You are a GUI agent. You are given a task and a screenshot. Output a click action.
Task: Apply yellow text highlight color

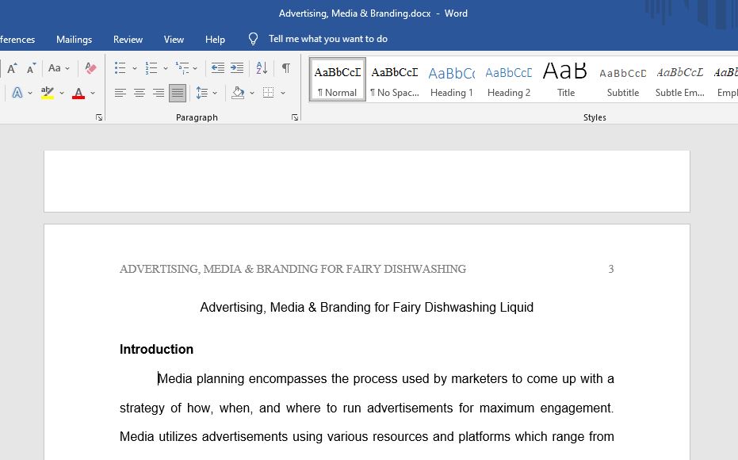tap(48, 93)
